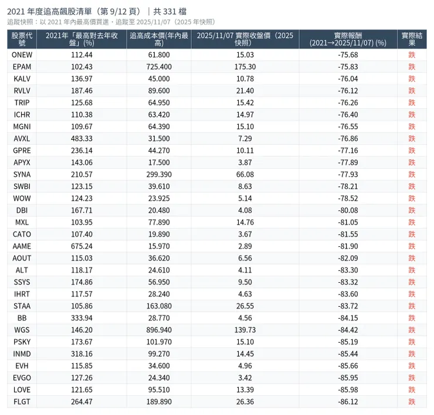Viewport: 434px width, 415px height.
Task: Click the 跌 result in the ONEW row
Action: 412,55
